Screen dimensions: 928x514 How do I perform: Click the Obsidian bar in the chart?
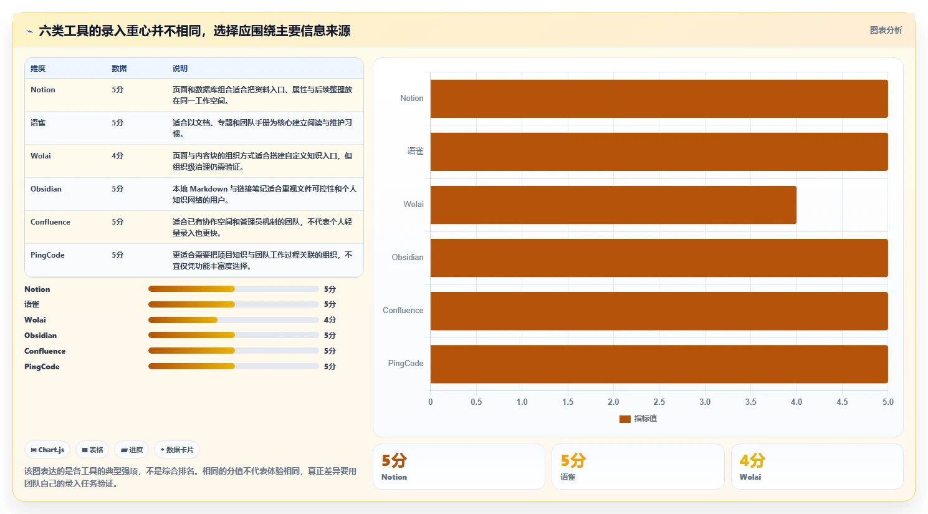tap(659, 258)
